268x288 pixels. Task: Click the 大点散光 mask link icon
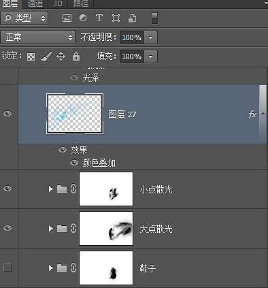click(x=73, y=228)
